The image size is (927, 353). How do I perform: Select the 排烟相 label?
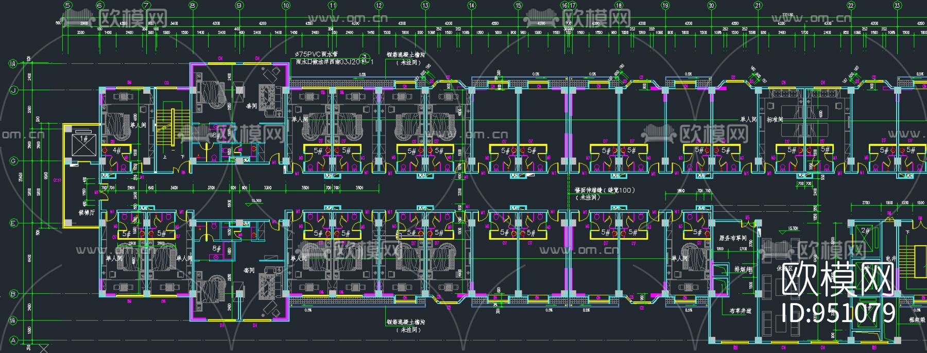click(x=743, y=269)
